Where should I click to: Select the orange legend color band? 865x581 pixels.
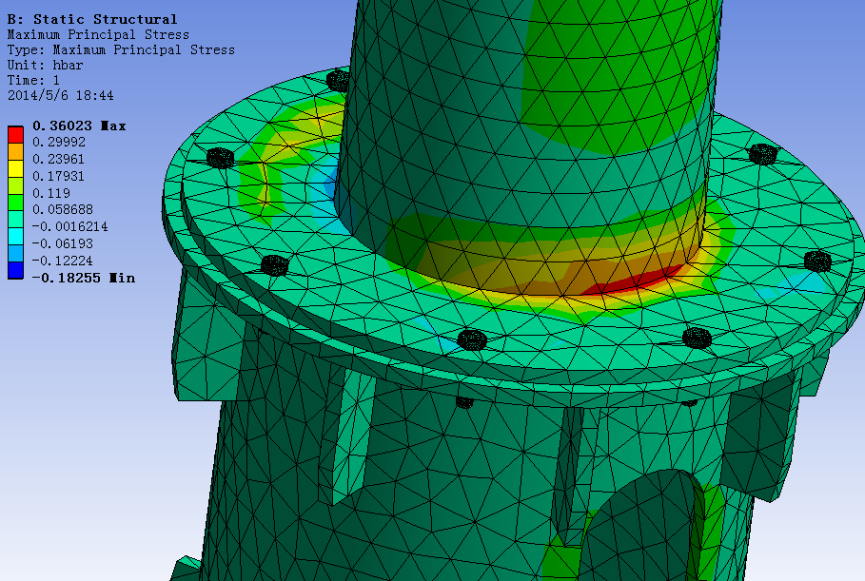pyautogui.click(x=15, y=151)
